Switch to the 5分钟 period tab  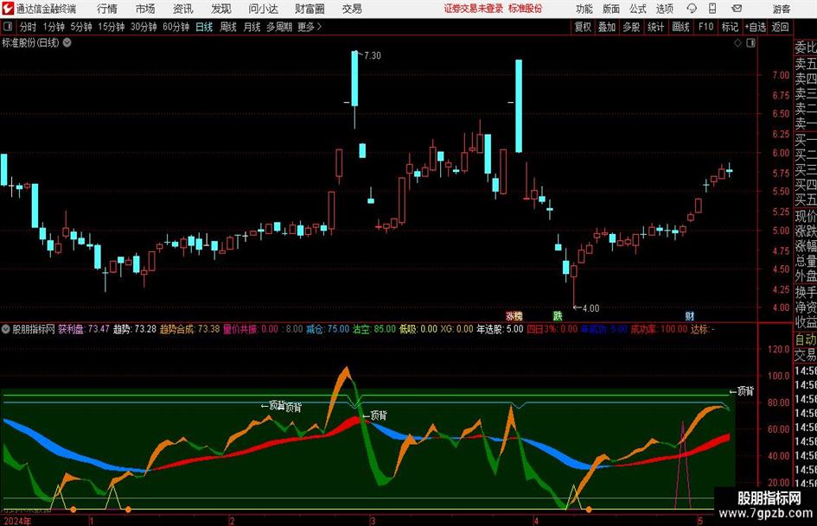[81, 27]
